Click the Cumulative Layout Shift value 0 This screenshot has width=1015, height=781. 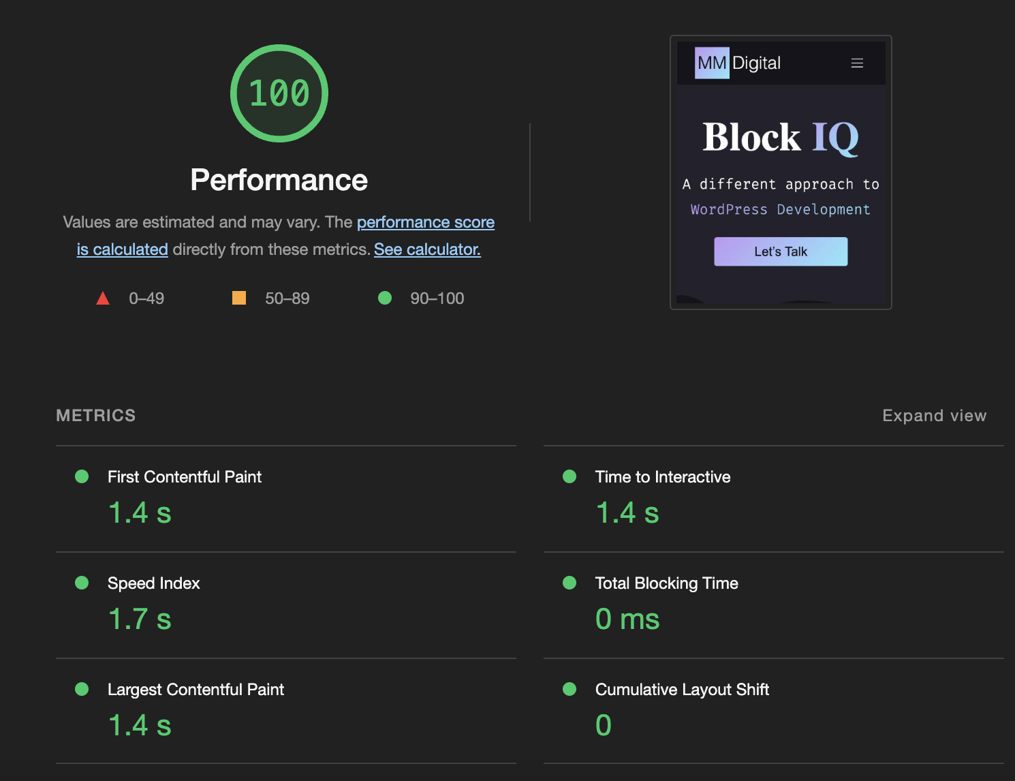point(604,726)
